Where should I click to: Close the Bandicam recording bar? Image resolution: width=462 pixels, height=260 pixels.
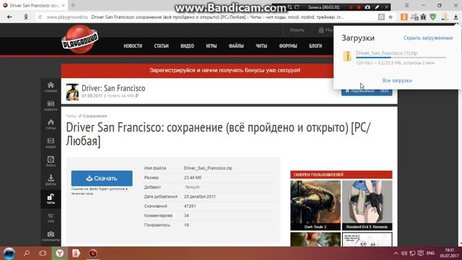point(386,7)
